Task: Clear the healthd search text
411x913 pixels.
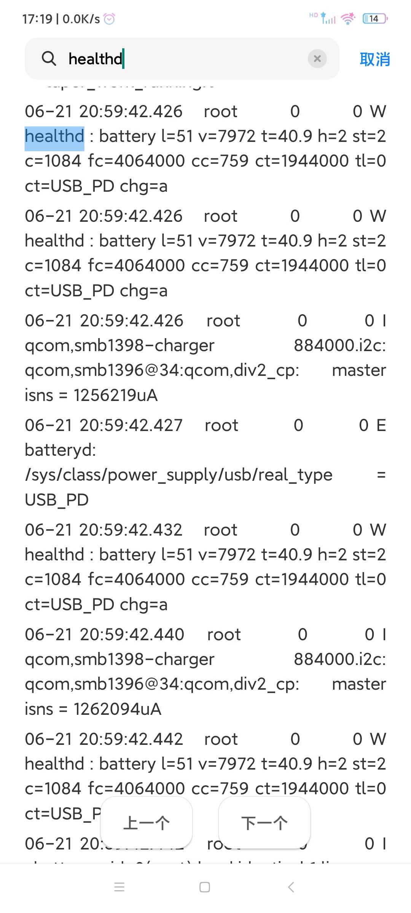Action: tap(317, 59)
